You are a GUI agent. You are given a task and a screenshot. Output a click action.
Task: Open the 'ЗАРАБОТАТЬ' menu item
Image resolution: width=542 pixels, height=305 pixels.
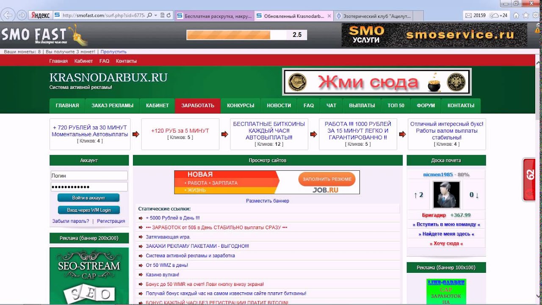[198, 106]
